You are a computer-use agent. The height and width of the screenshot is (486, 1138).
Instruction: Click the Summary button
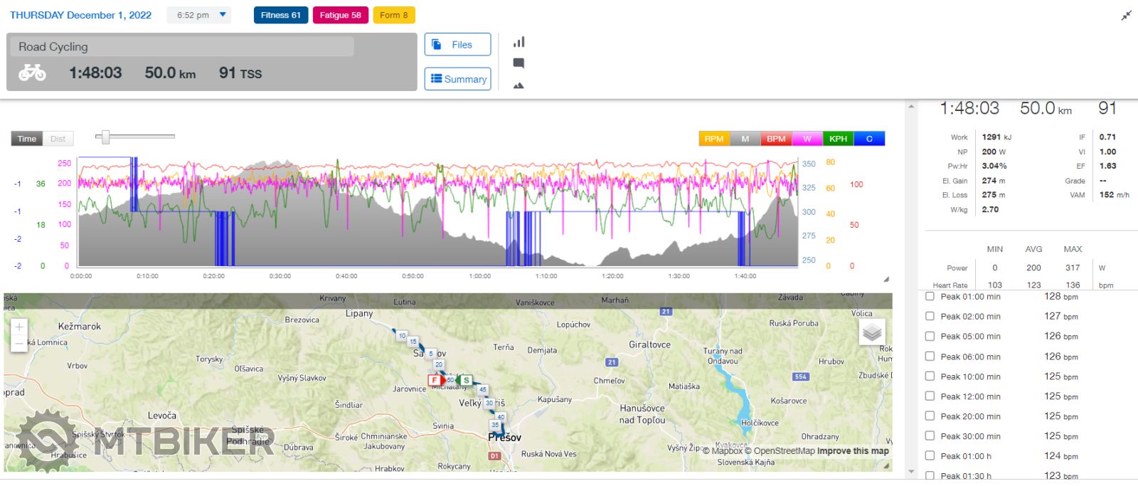[457, 79]
